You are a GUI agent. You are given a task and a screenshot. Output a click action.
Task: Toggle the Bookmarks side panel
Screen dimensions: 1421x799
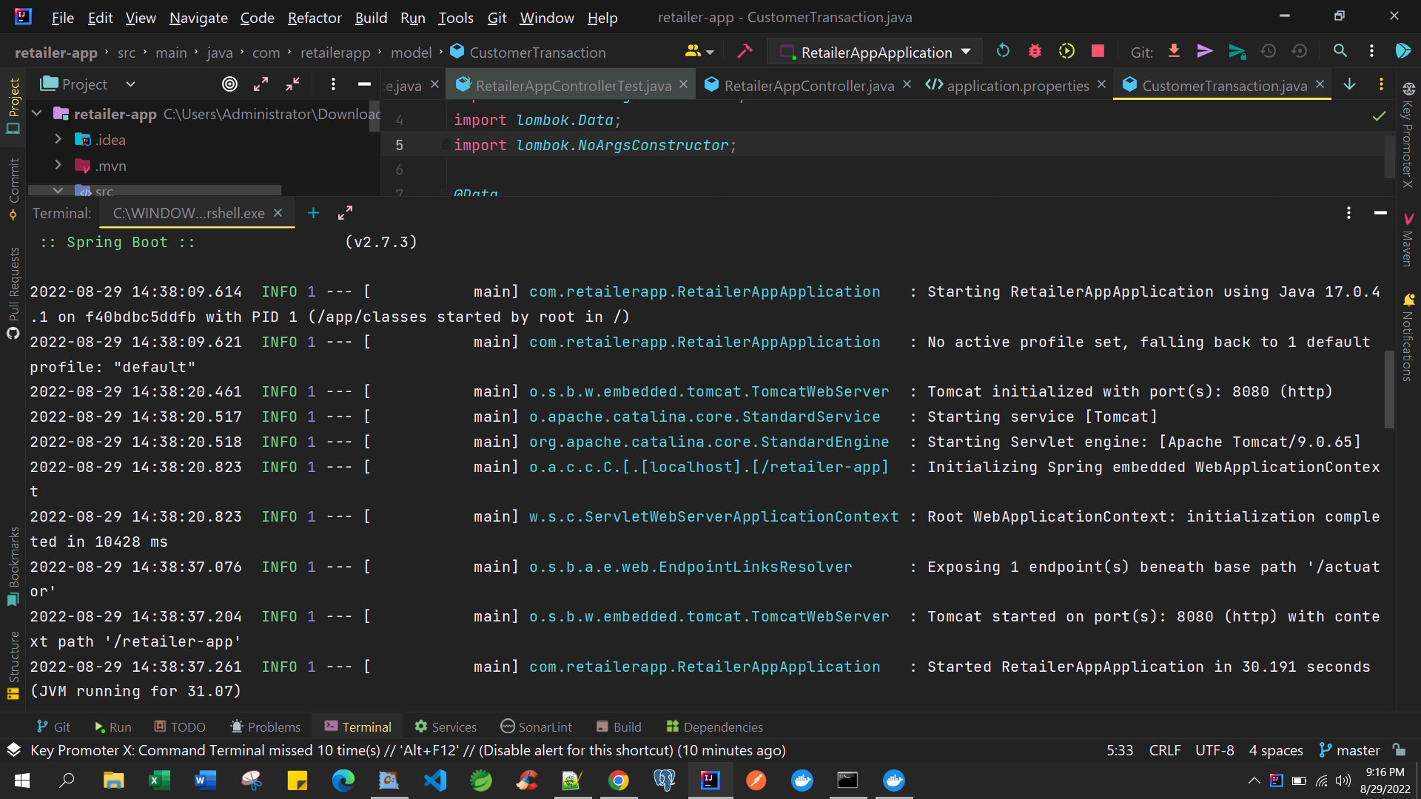(13, 566)
